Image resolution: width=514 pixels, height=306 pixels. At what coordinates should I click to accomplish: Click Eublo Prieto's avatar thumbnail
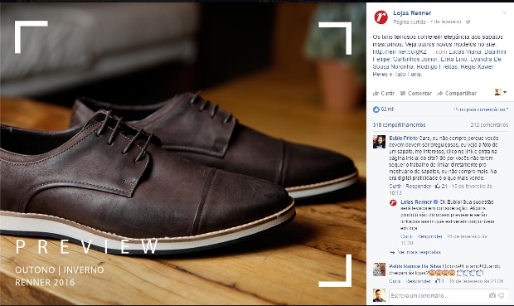pyautogui.click(x=379, y=142)
